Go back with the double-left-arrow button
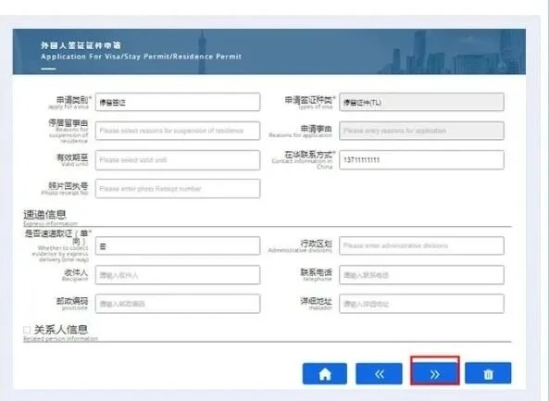This screenshot has width=549, height=401. tap(379, 374)
